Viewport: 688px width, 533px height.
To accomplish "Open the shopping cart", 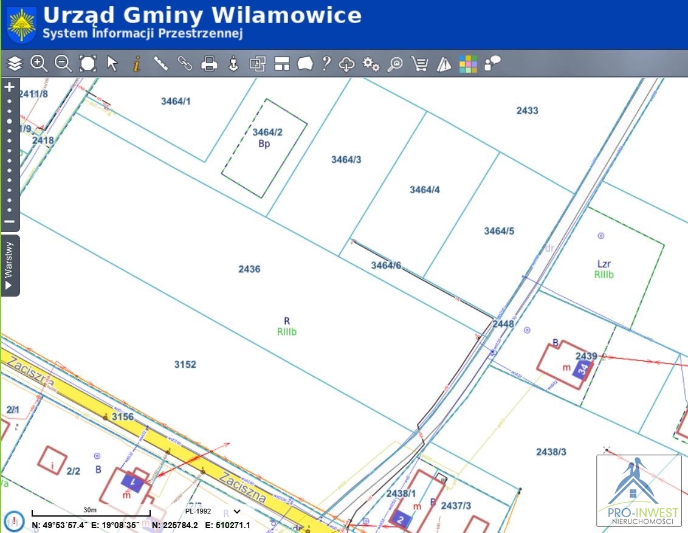I will [419, 63].
